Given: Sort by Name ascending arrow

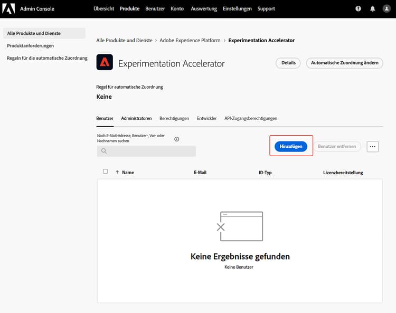Looking at the screenshot, I should (117, 172).
